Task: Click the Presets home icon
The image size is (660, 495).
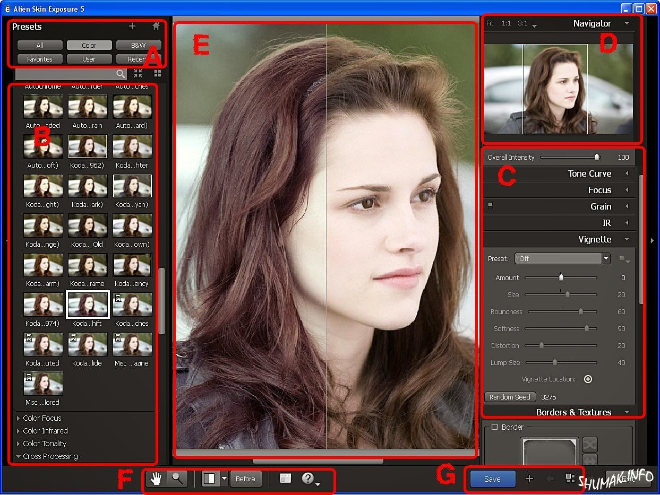Action: click(156, 26)
